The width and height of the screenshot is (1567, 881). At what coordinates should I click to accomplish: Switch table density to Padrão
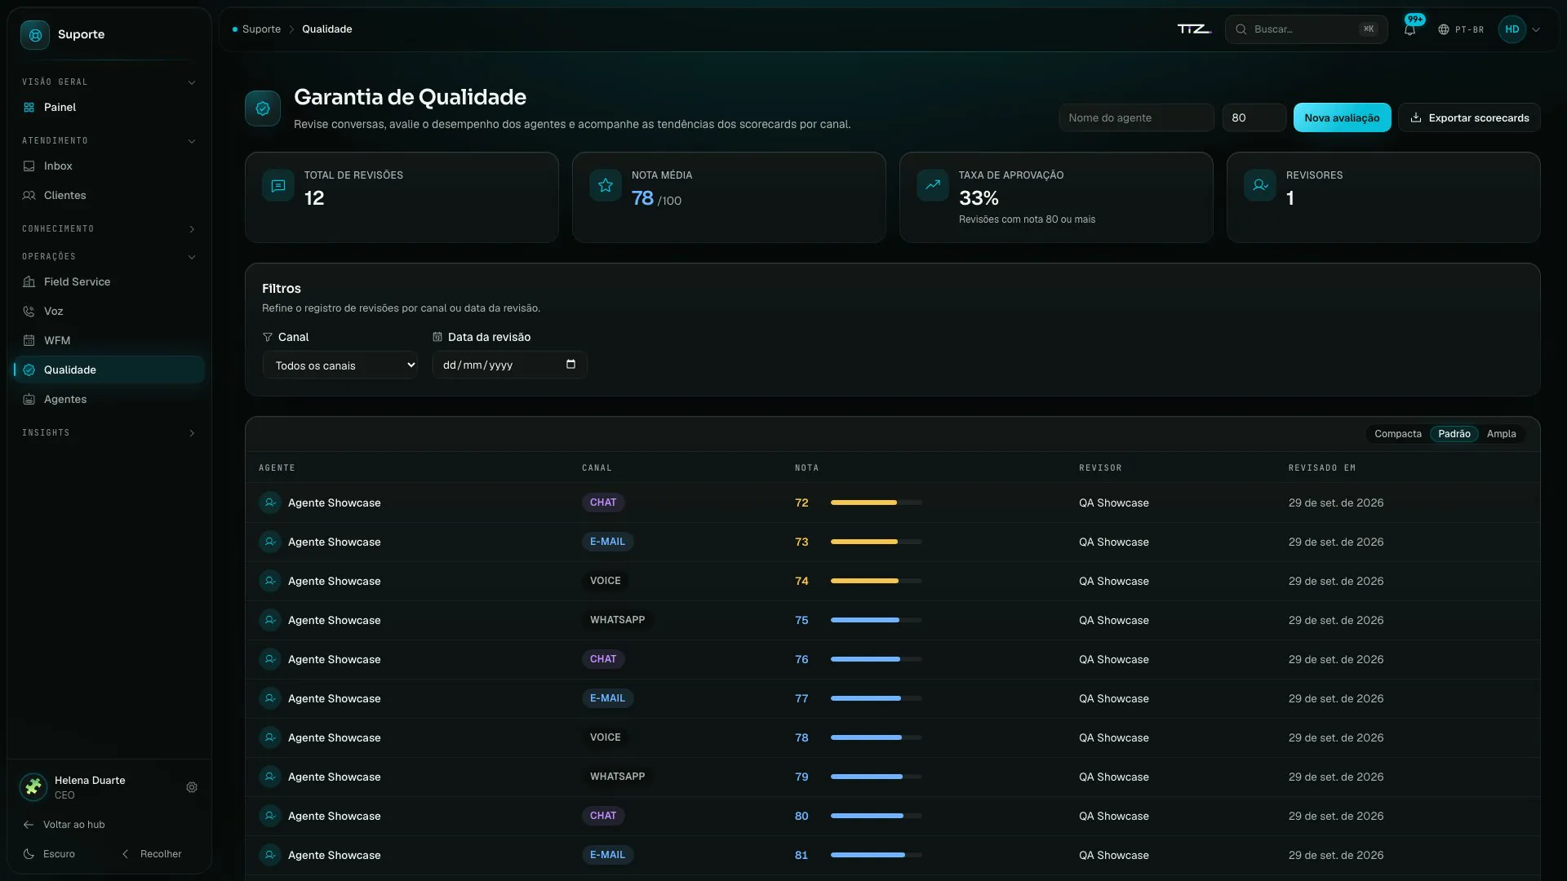point(1454,434)
